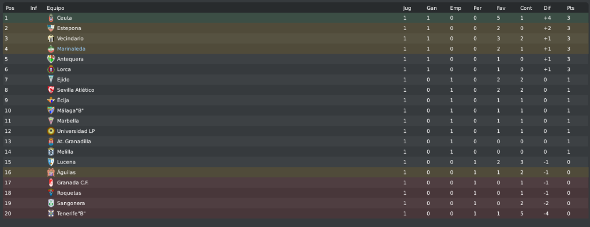Screen dimensions: 590x227
Task: Sort by the Gan column header
Action: pyautogui.click(x=432, y=8)
